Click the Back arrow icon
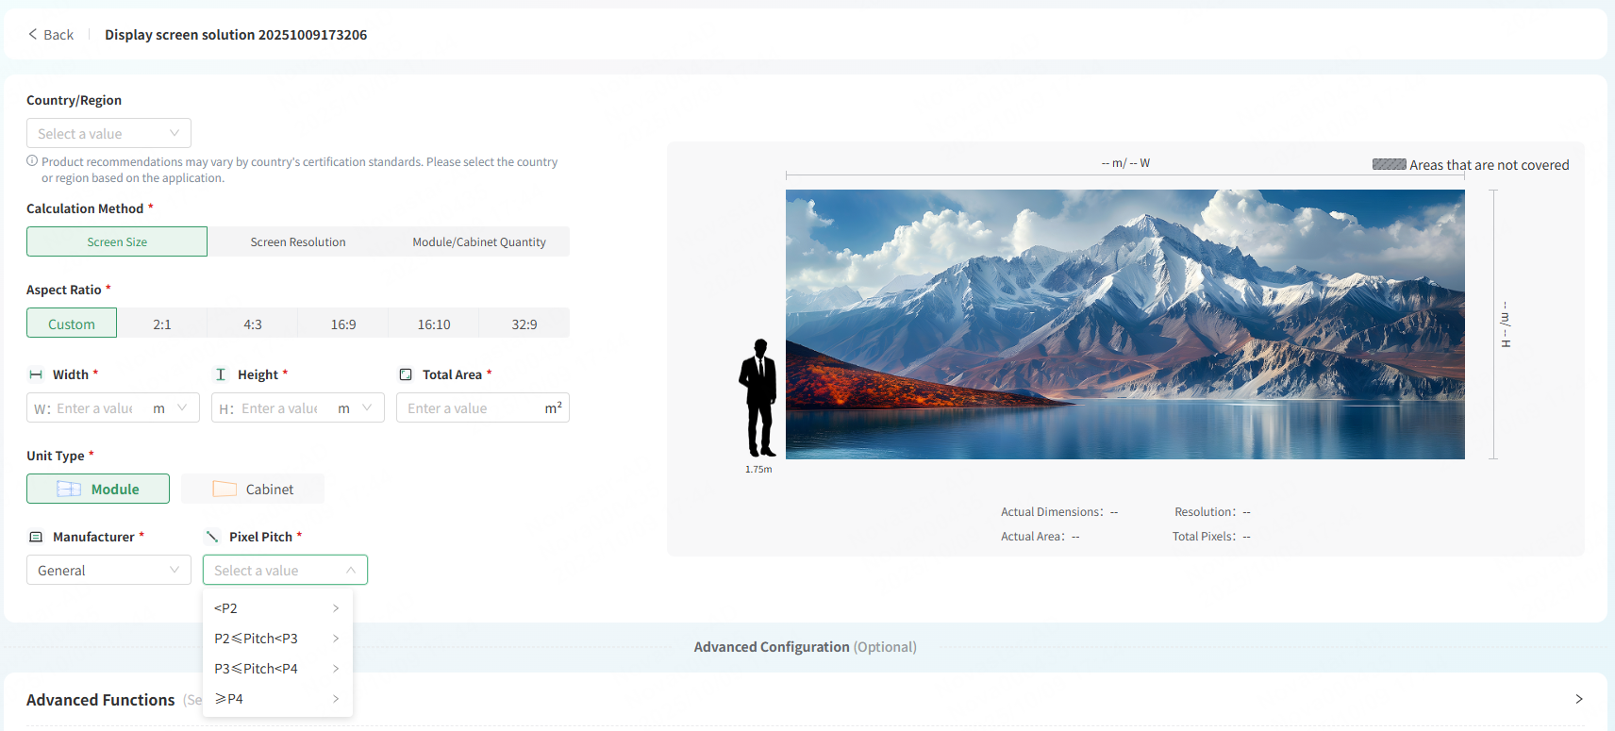This screenshot has height=731, width=1615. click(33, 35)
